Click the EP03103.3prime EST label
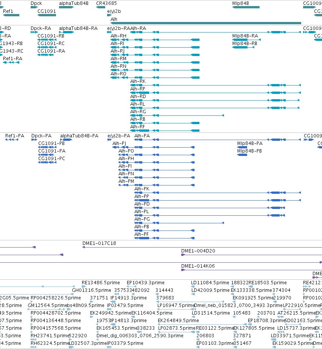Image resolution: width=322 pixels, height=349 pixels. [x=215, y=343]
